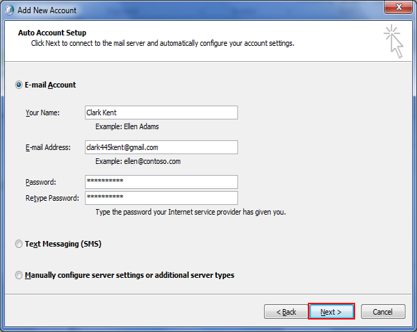Click the 'E-mail Address:' label
The image size is (417, 332).
click(x=48, y=147)
